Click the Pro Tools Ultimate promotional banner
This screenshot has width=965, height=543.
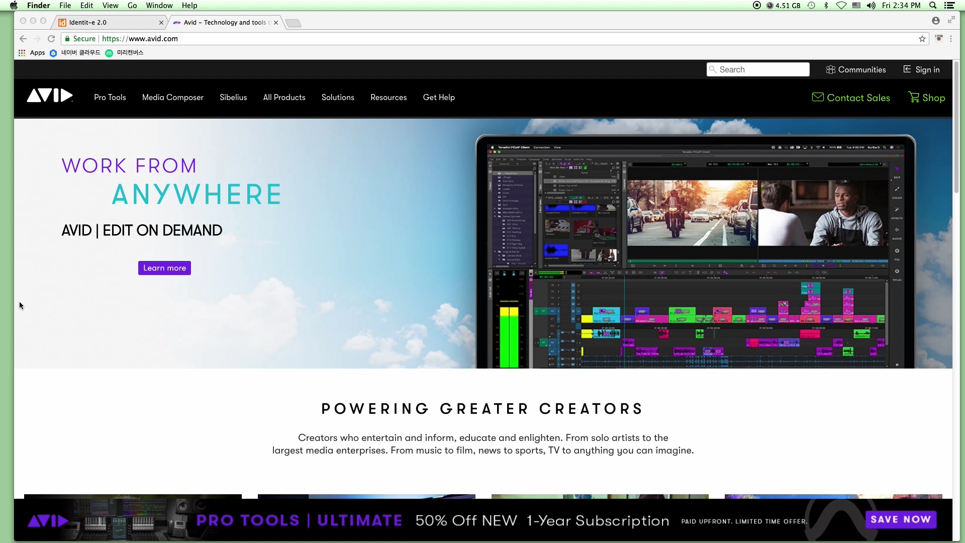pos(483,520)
